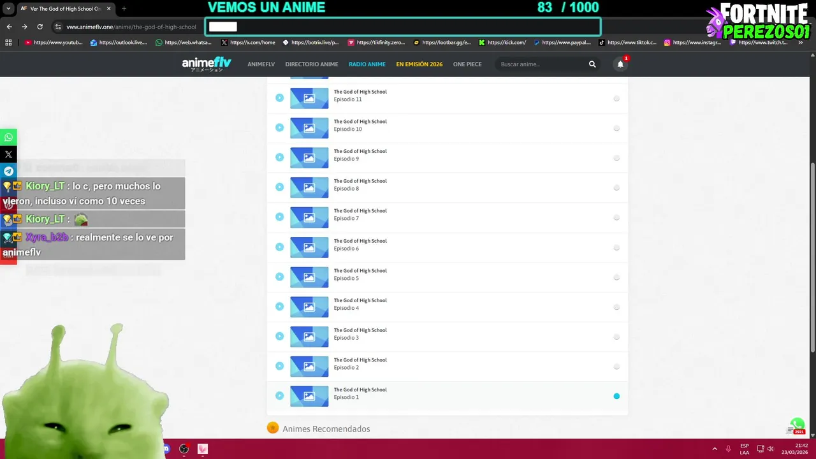Open the ANIMEFLV menu item
This screenshot has height=459, width=816.
tap(261, 64)
